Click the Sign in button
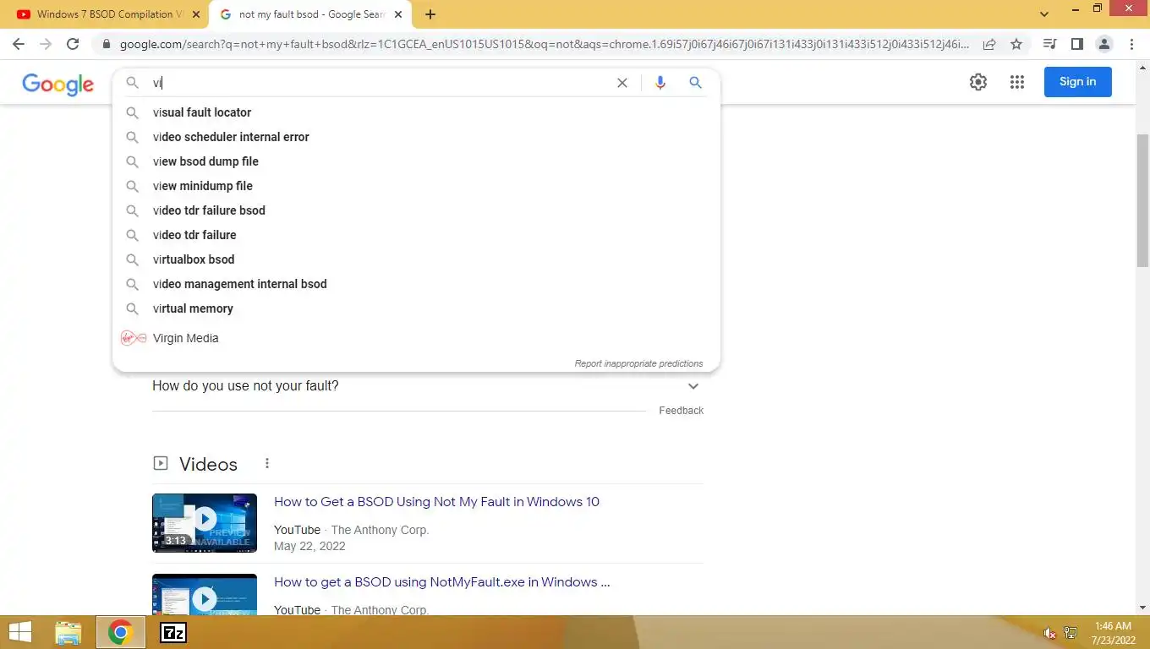The height and width of the screenshot is (649, 1150). tap(1077, 82)
